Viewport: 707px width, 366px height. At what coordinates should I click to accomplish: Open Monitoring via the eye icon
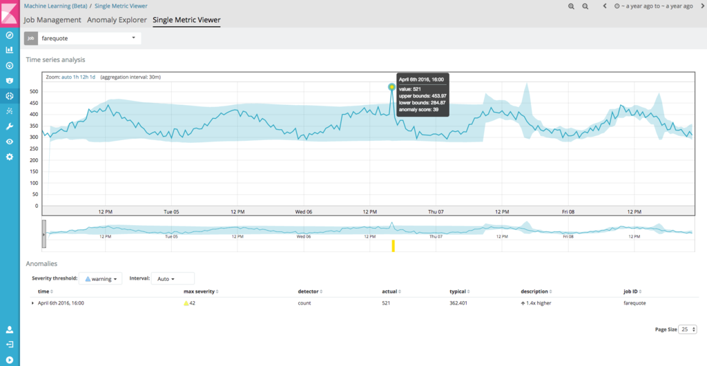(x=10, y=142)
